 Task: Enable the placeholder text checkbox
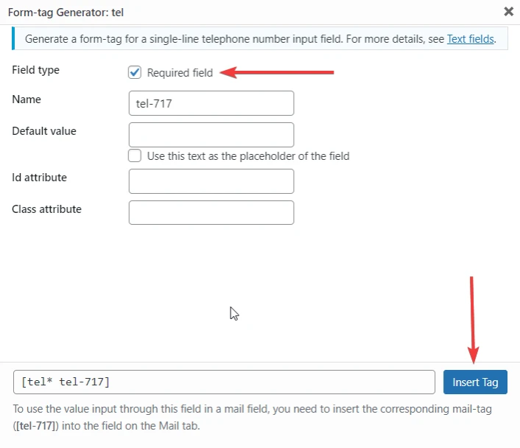click(135, 155)
